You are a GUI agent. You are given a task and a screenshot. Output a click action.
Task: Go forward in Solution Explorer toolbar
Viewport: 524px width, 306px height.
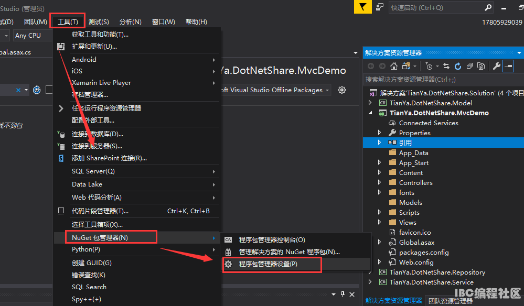pyautogui.click(x=382, y=66)
